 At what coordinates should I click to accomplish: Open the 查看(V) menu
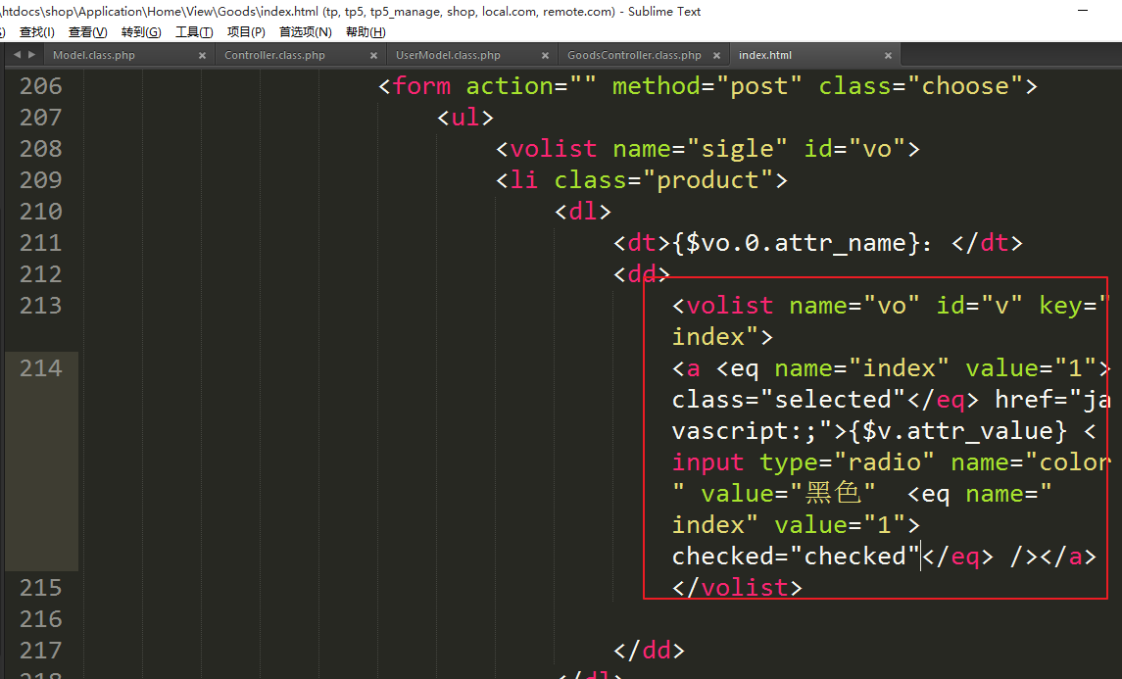point(87,32)
